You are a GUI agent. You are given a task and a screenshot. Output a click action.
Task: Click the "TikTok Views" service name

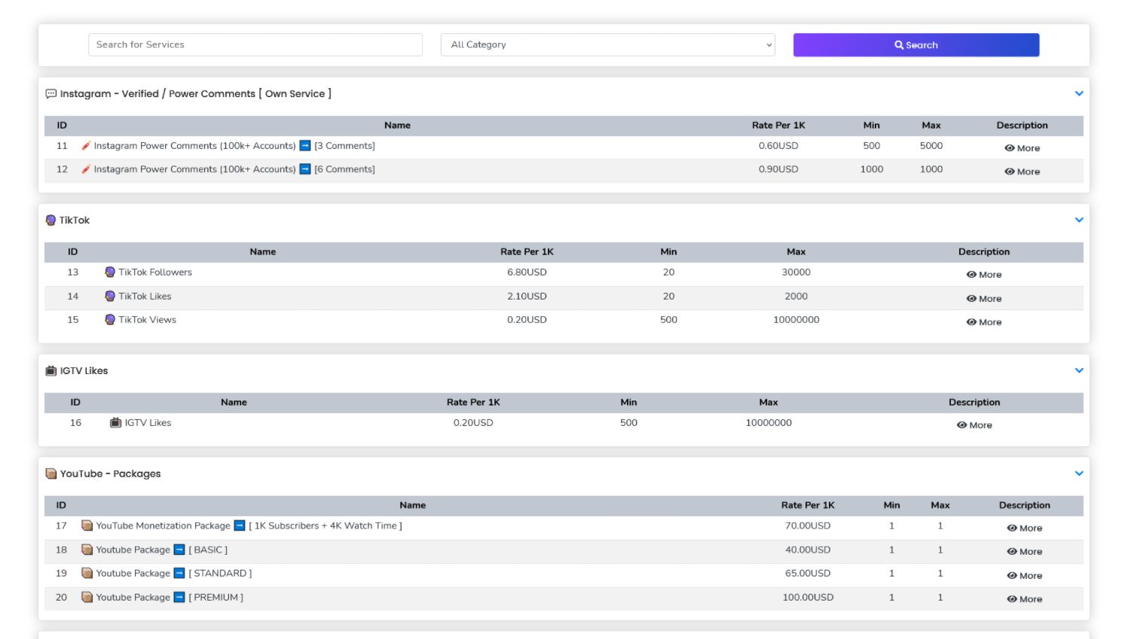point(147,320)
